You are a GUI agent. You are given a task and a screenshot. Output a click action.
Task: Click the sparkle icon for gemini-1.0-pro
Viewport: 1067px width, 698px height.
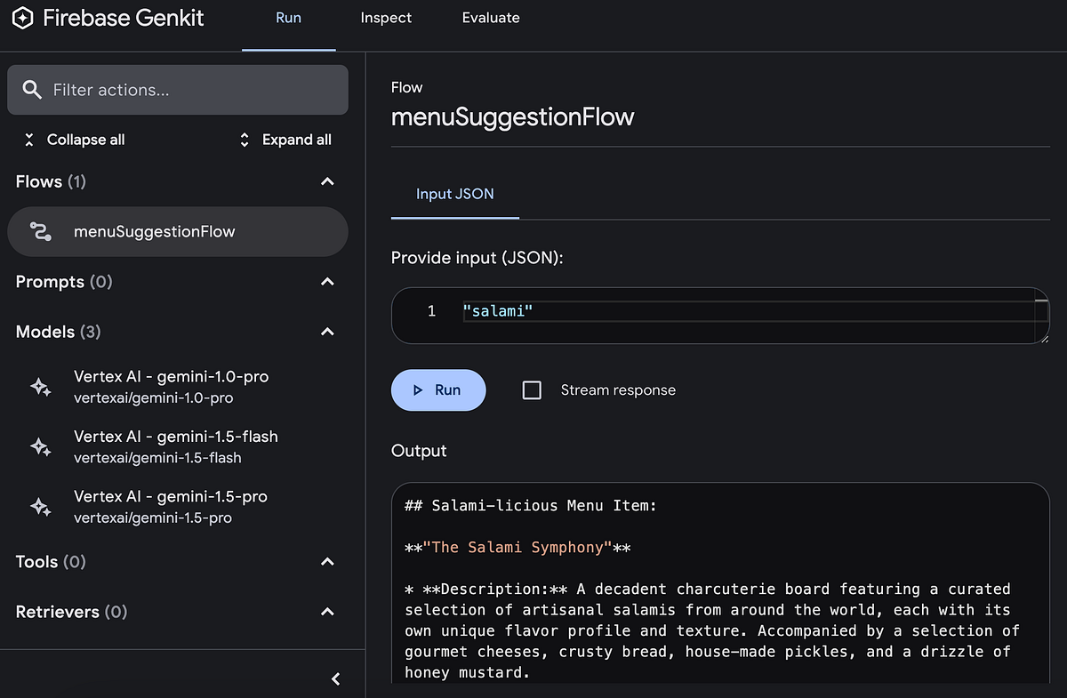coord(40,387)
